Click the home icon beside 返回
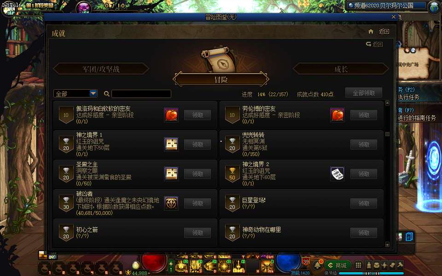 pyautogui.click(x=371, y=32)
